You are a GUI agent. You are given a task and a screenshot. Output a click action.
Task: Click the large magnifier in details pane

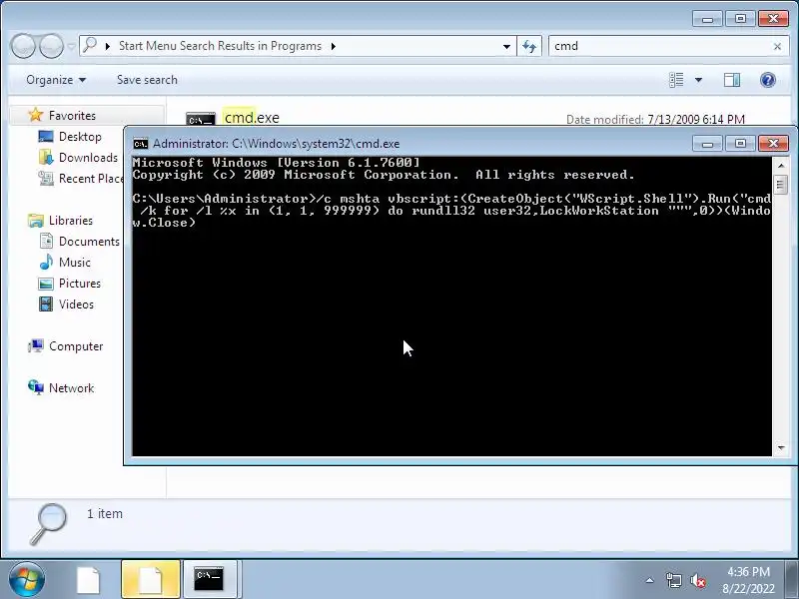point(48,524)
